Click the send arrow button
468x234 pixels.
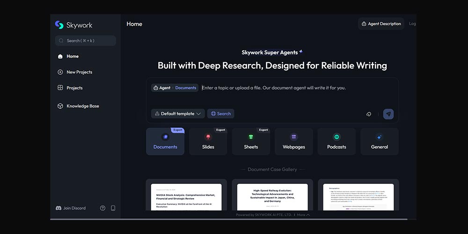click(x=388, y=114)
